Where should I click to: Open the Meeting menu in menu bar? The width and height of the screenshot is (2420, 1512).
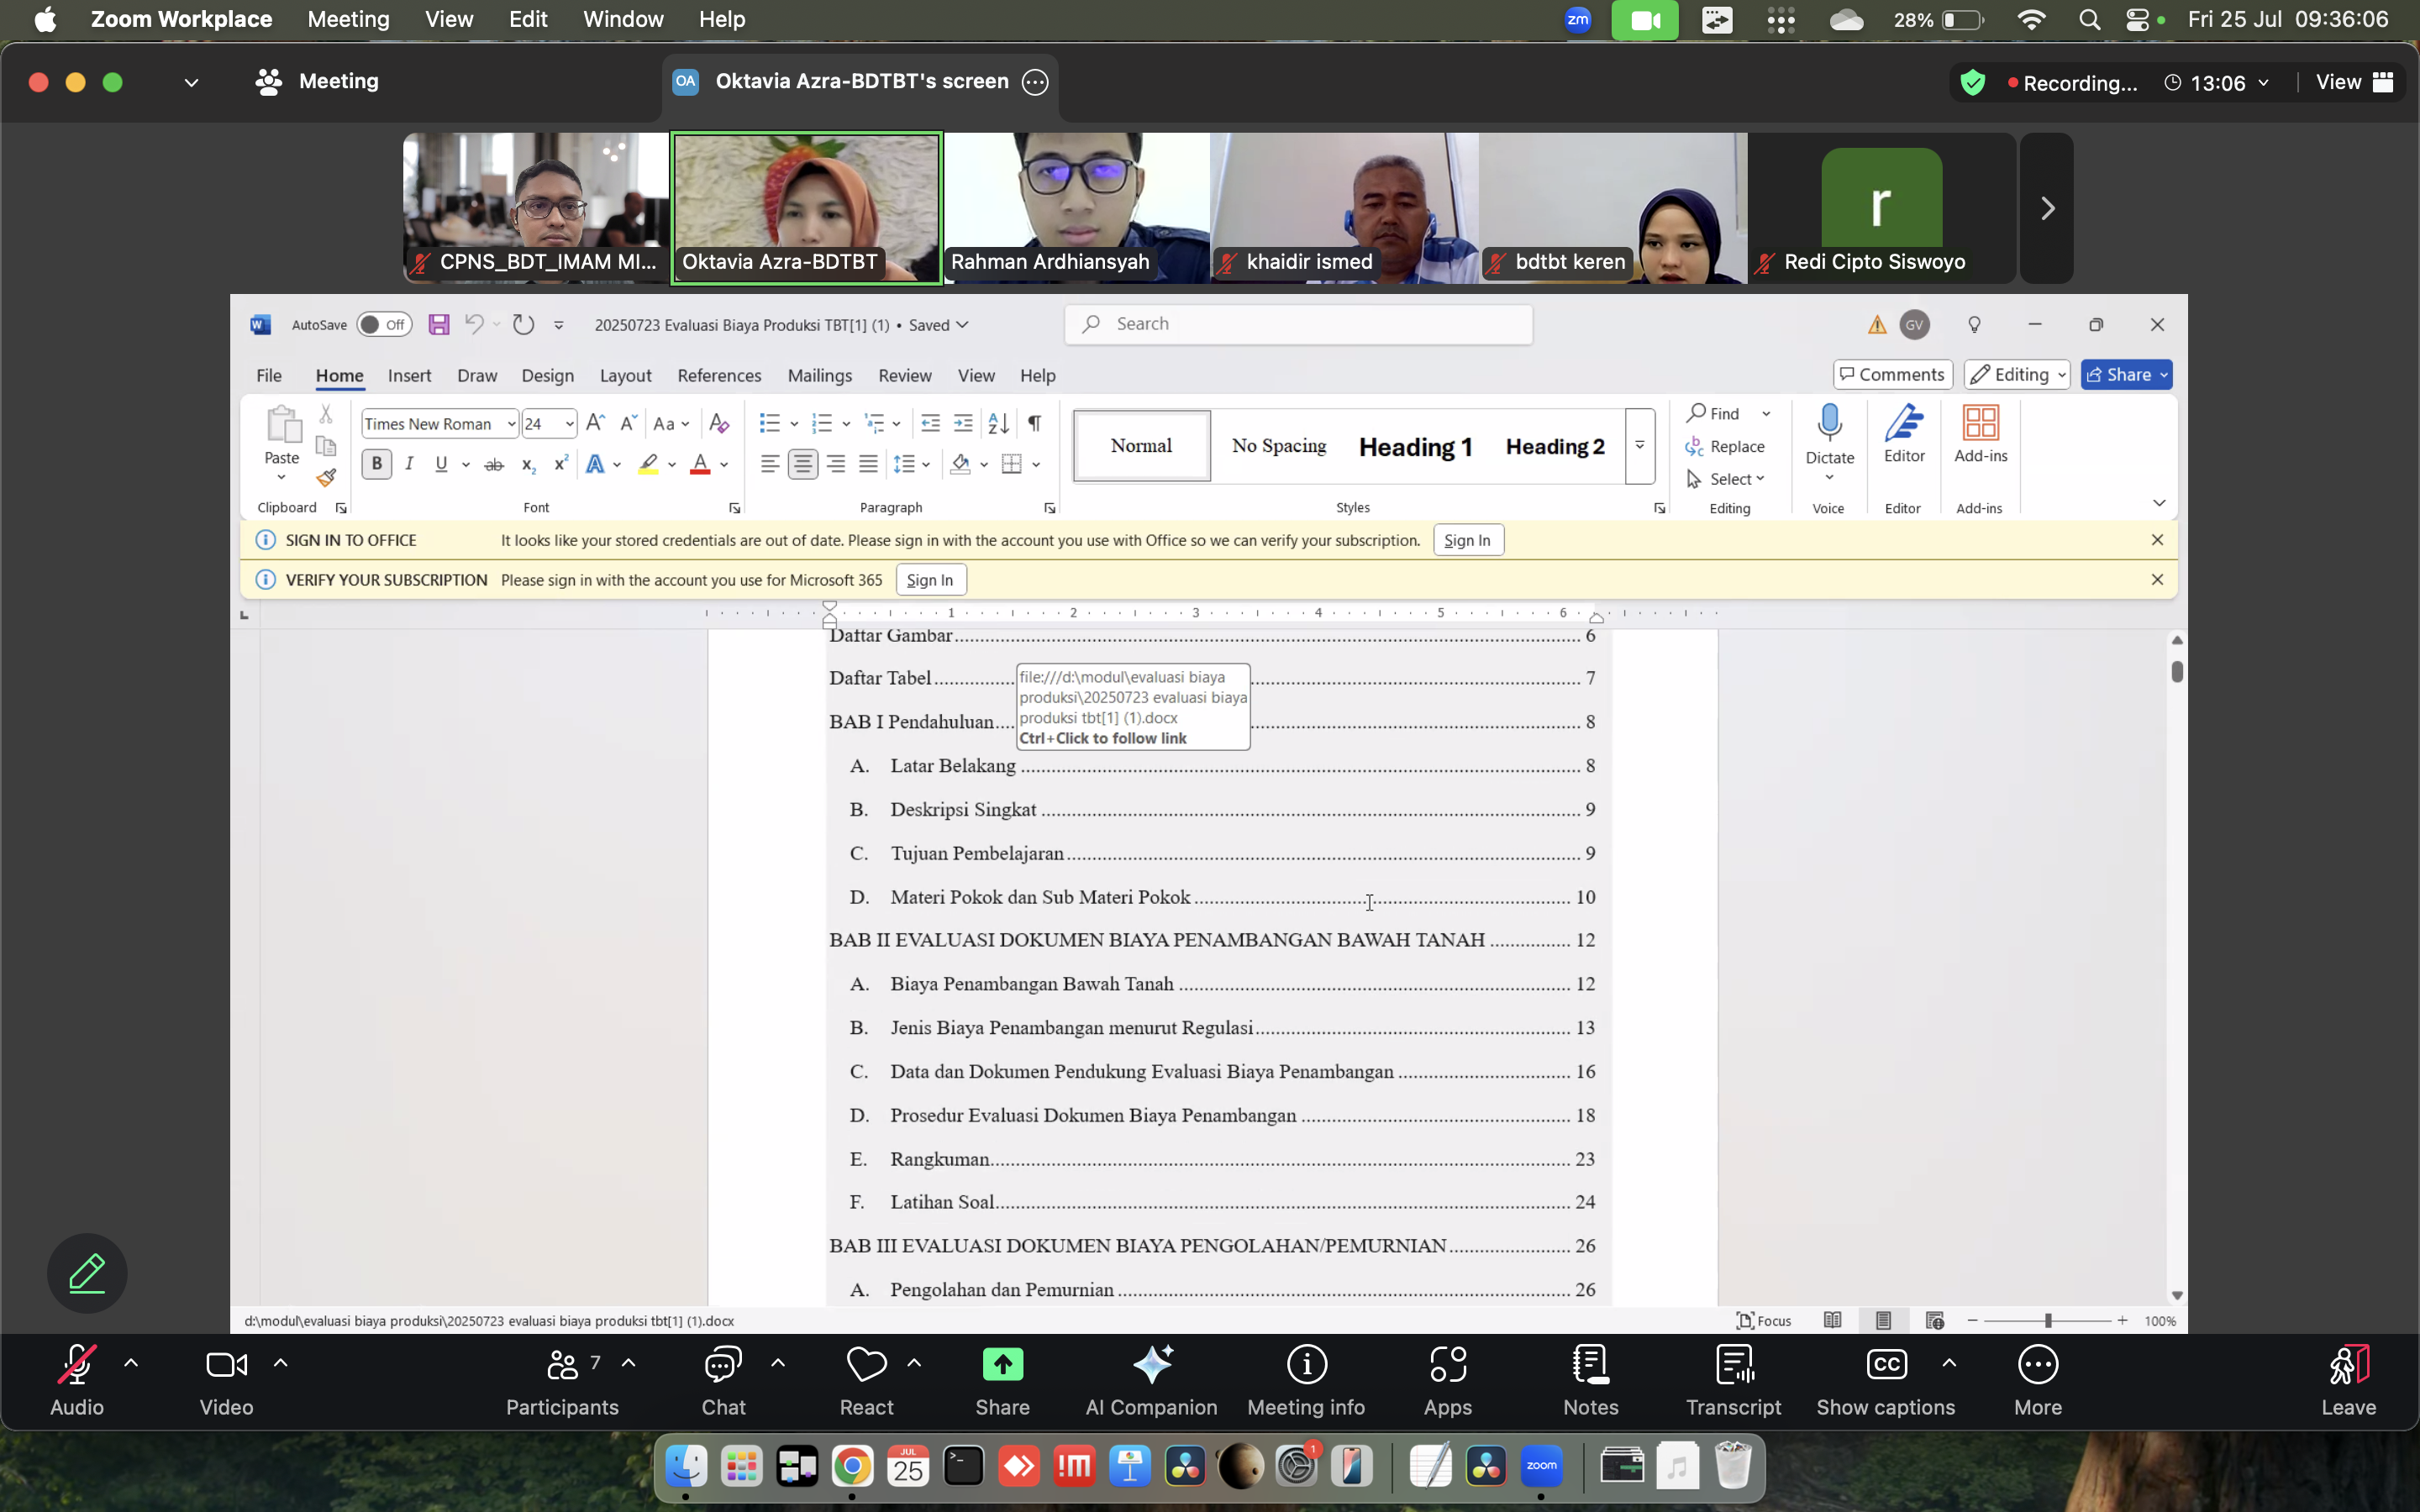(348, 19)
